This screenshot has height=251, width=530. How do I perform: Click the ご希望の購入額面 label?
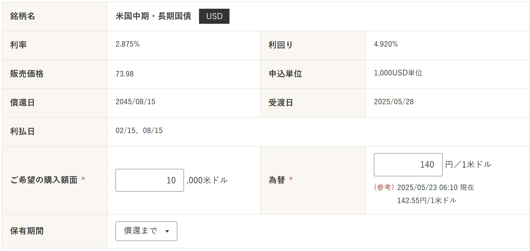click(44, 180)
